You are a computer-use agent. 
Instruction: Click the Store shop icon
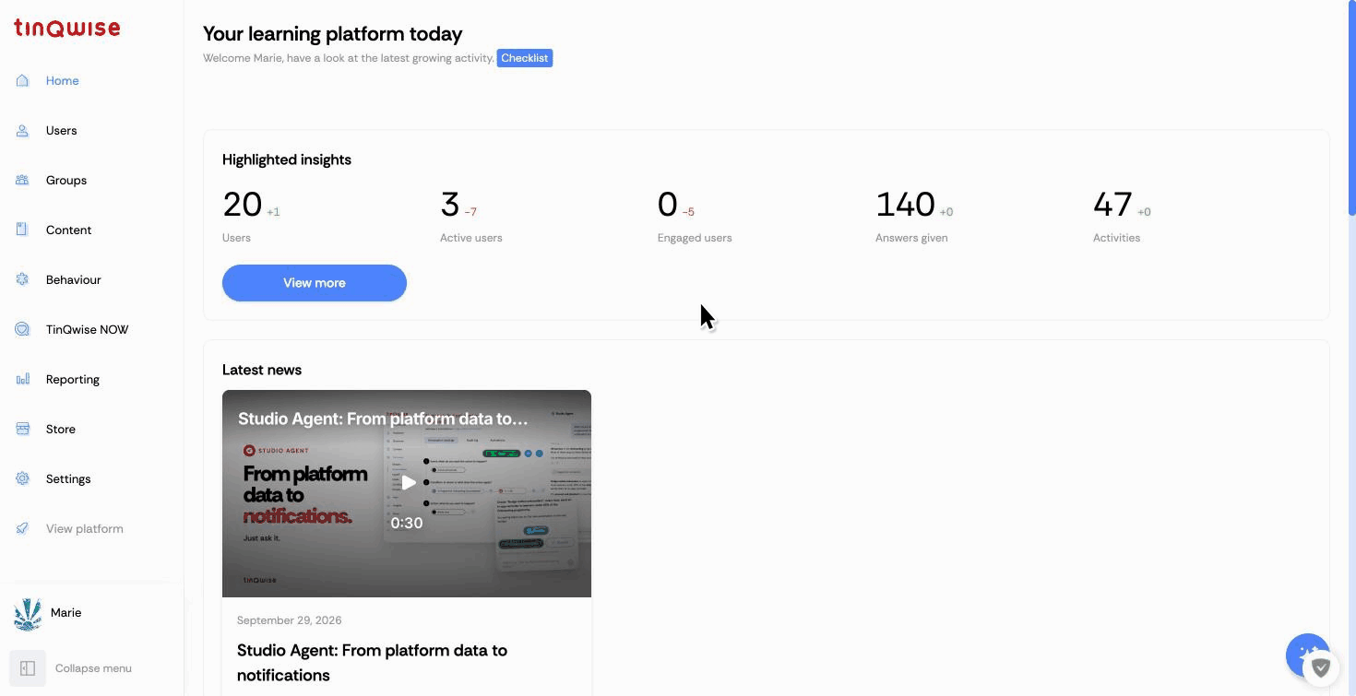click(23, 430)
